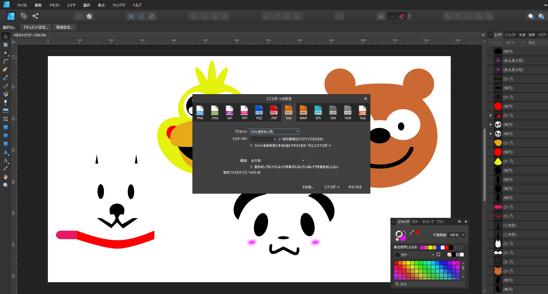Select the Zoom magnifier tool
This screenshot has width=548, height=294.
coord(6,185)
